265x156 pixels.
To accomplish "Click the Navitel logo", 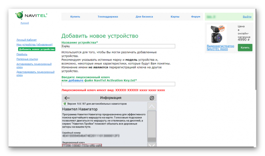I will 31,16.
